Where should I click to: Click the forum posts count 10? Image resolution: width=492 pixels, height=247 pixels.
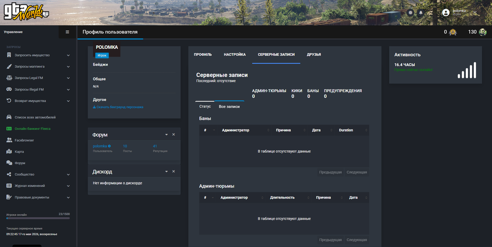pyautogui.click(x=125, y=146)
